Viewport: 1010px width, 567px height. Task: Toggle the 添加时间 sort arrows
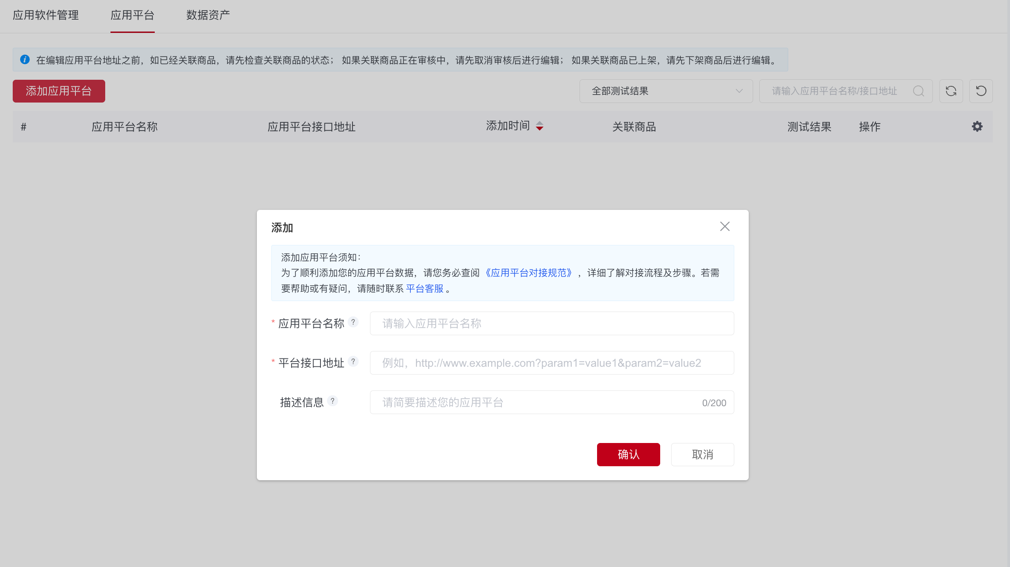pyautogui.click(x=540, y=126)
